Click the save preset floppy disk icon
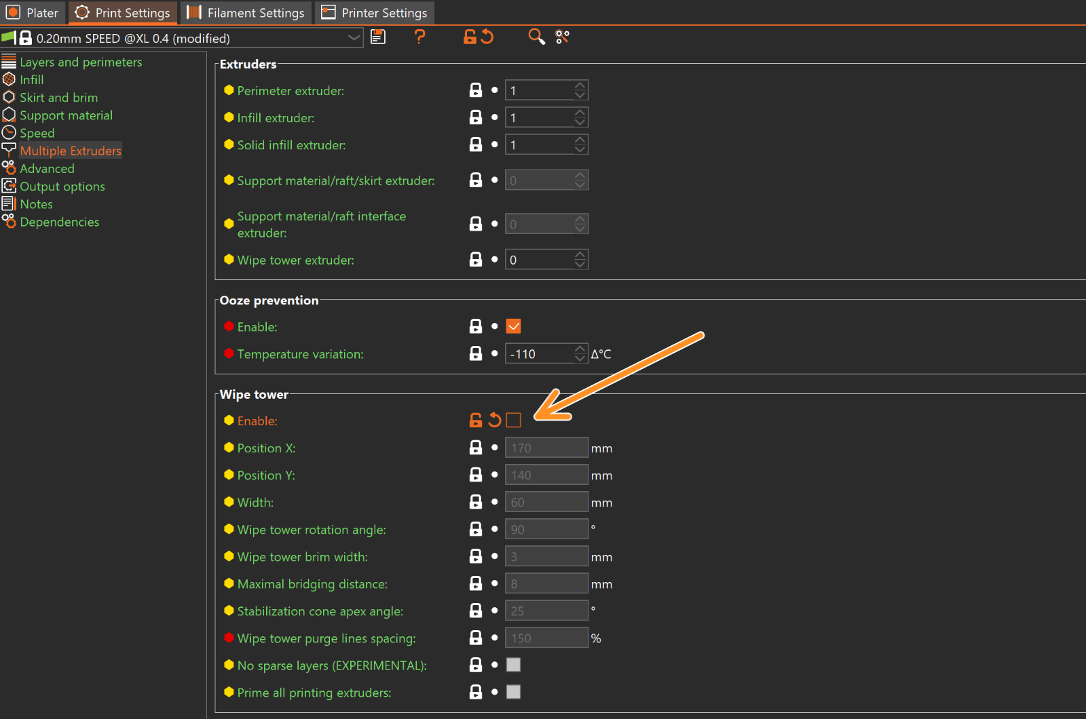This screenshot has width=1086, height=719. click(378, 37)
